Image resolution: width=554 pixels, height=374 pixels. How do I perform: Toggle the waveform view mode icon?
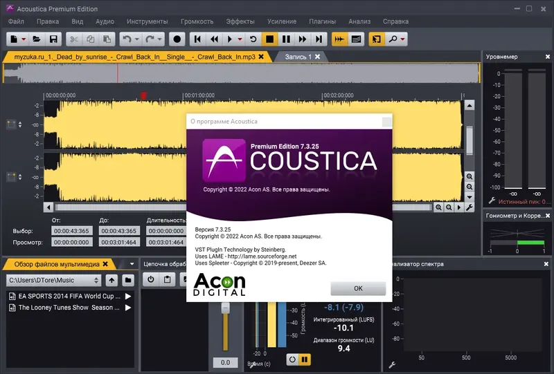(x=339, y=39)
